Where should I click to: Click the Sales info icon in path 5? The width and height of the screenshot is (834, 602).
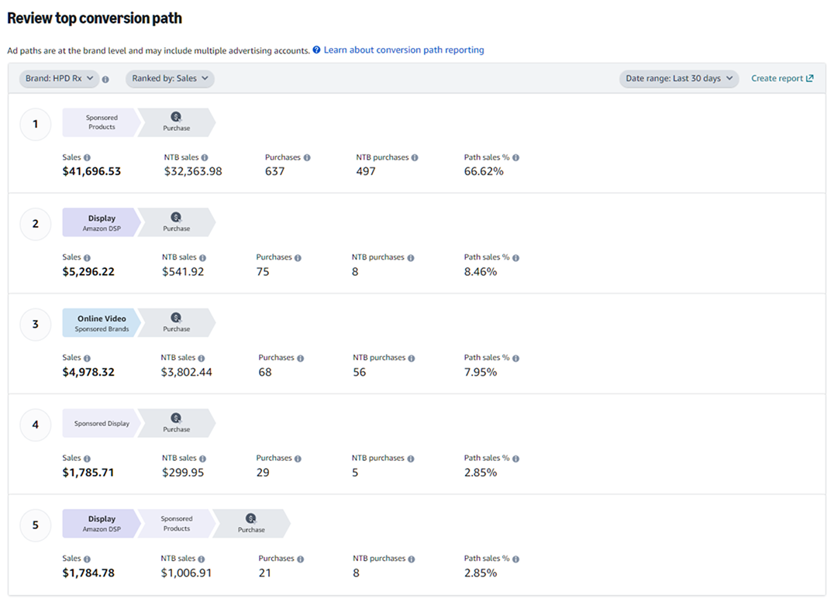click(88, 558)
